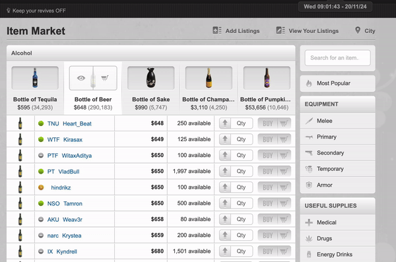
Task: Select the Melee weapon category icon
Action: pos(309,121)
